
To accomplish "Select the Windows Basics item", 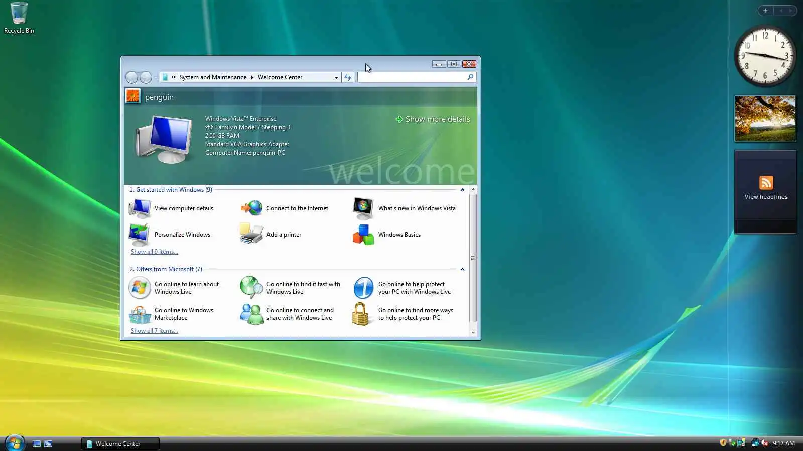I will point(386,235).
